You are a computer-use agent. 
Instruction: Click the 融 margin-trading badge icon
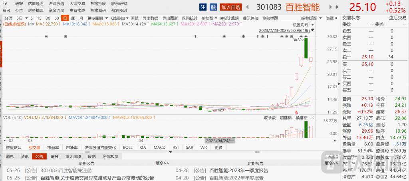point(213,7)
